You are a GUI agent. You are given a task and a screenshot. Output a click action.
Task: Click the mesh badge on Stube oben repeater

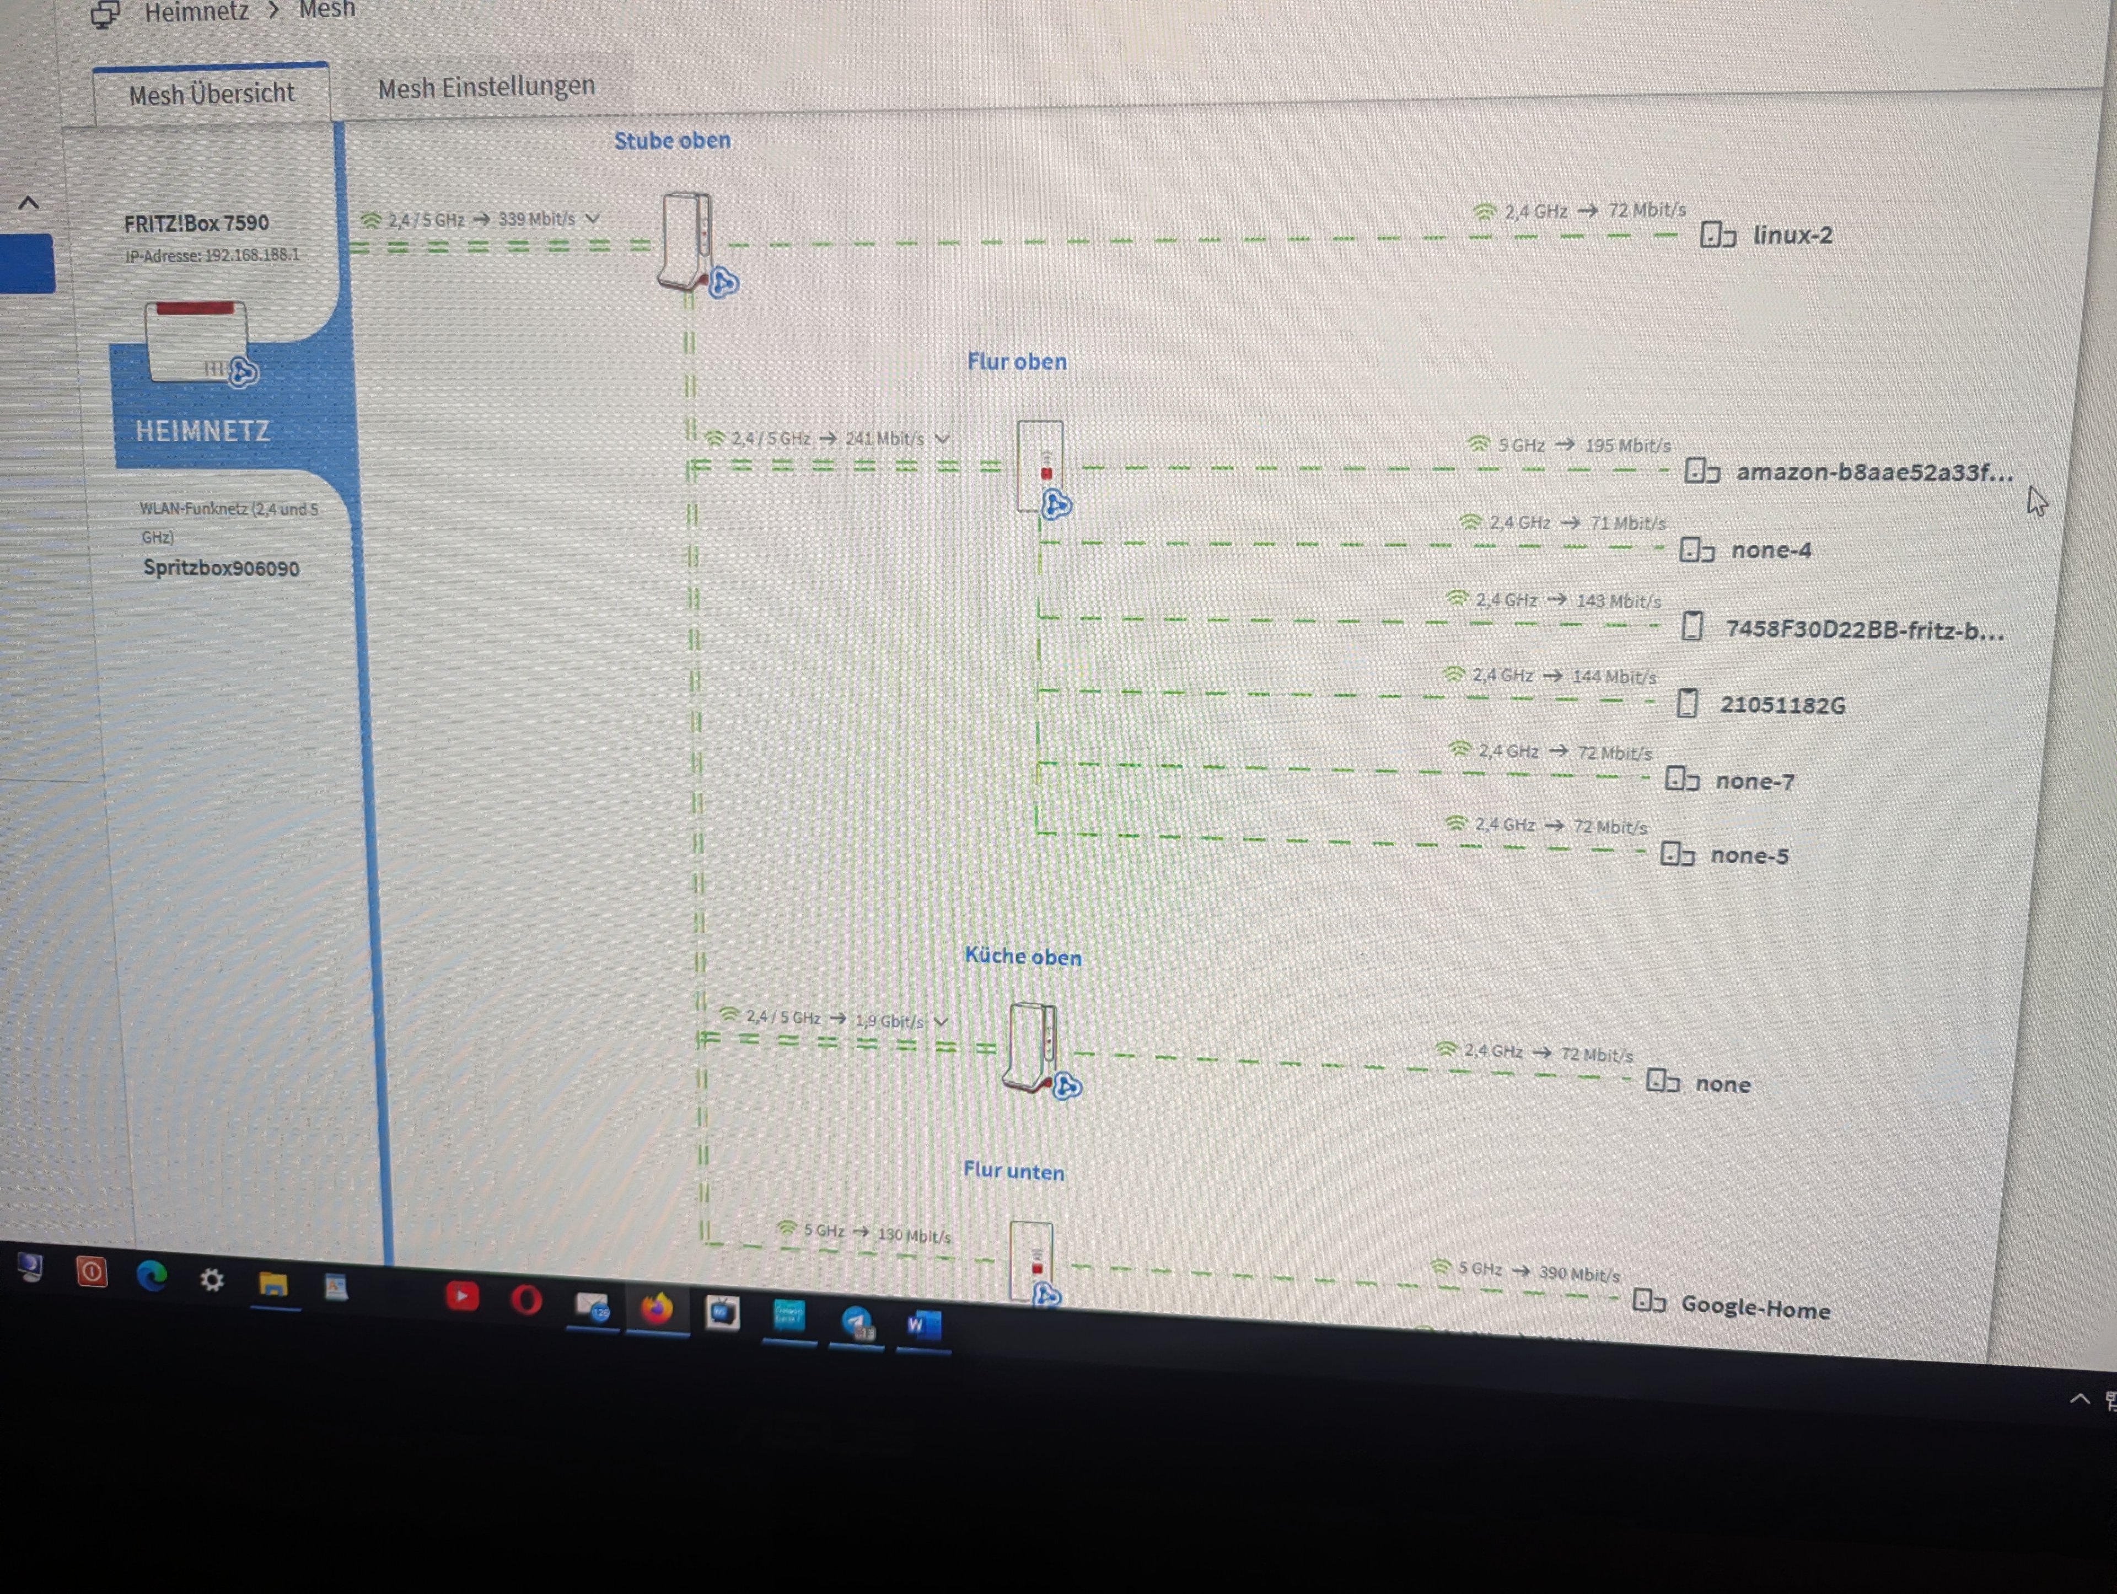(723, 283)
